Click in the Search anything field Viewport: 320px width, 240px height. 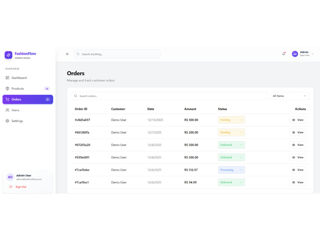click(117, 54)
